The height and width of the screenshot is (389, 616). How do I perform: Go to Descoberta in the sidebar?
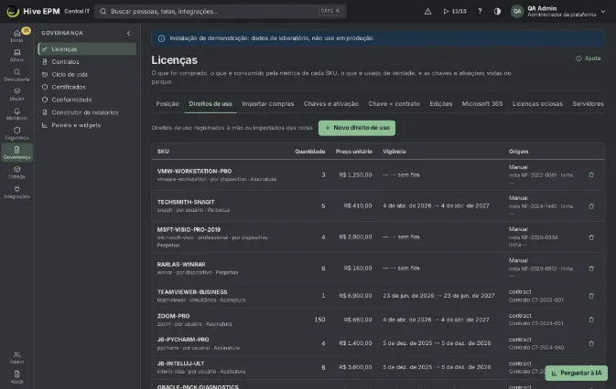click(x=16, y=75)
